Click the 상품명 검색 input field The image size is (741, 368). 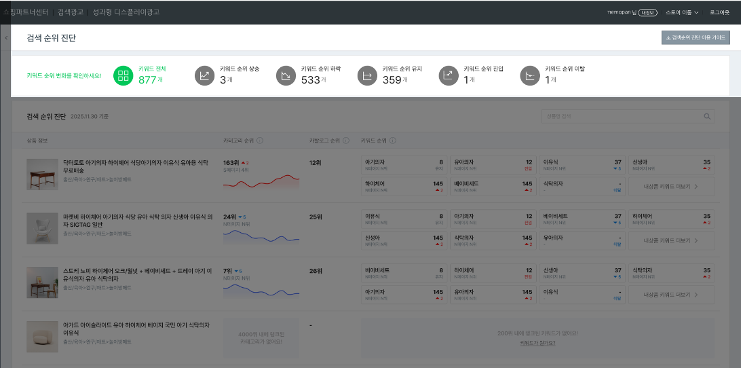[621, 116]
